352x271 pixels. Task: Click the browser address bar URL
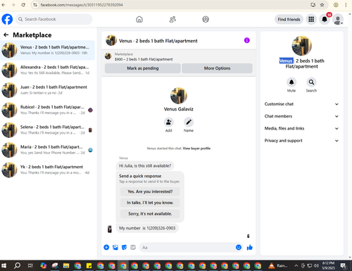(x=82, y=5)
